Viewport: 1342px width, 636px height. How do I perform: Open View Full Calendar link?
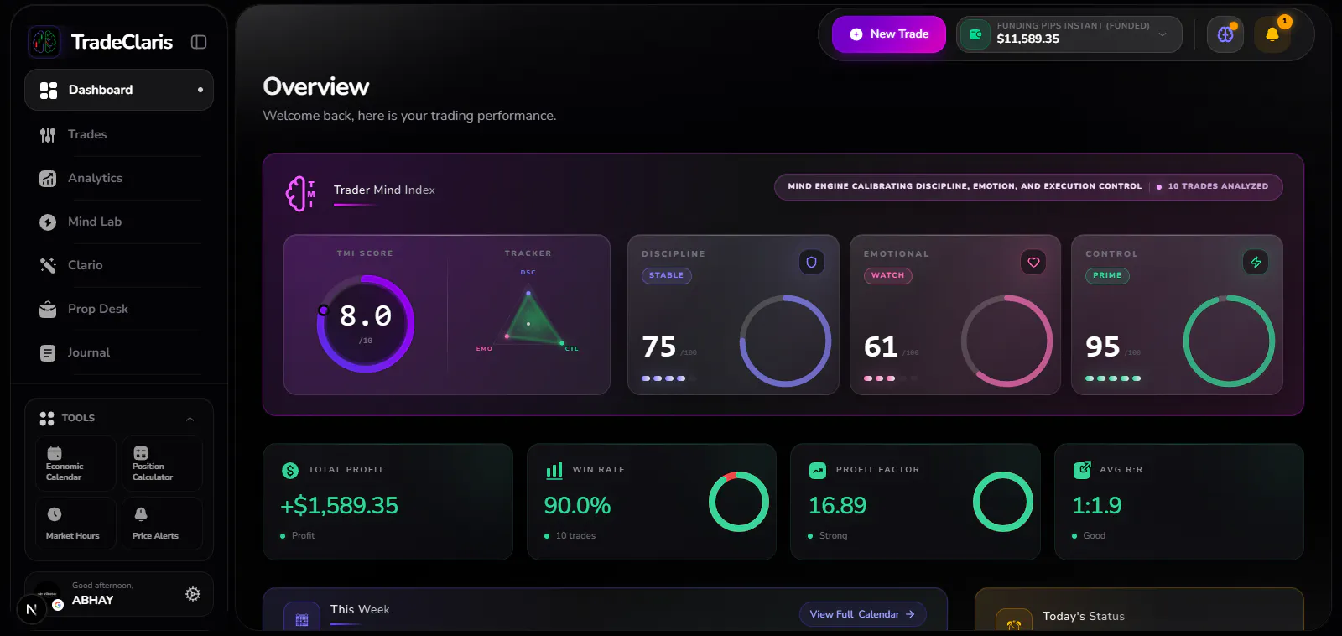tap(862, 614)
